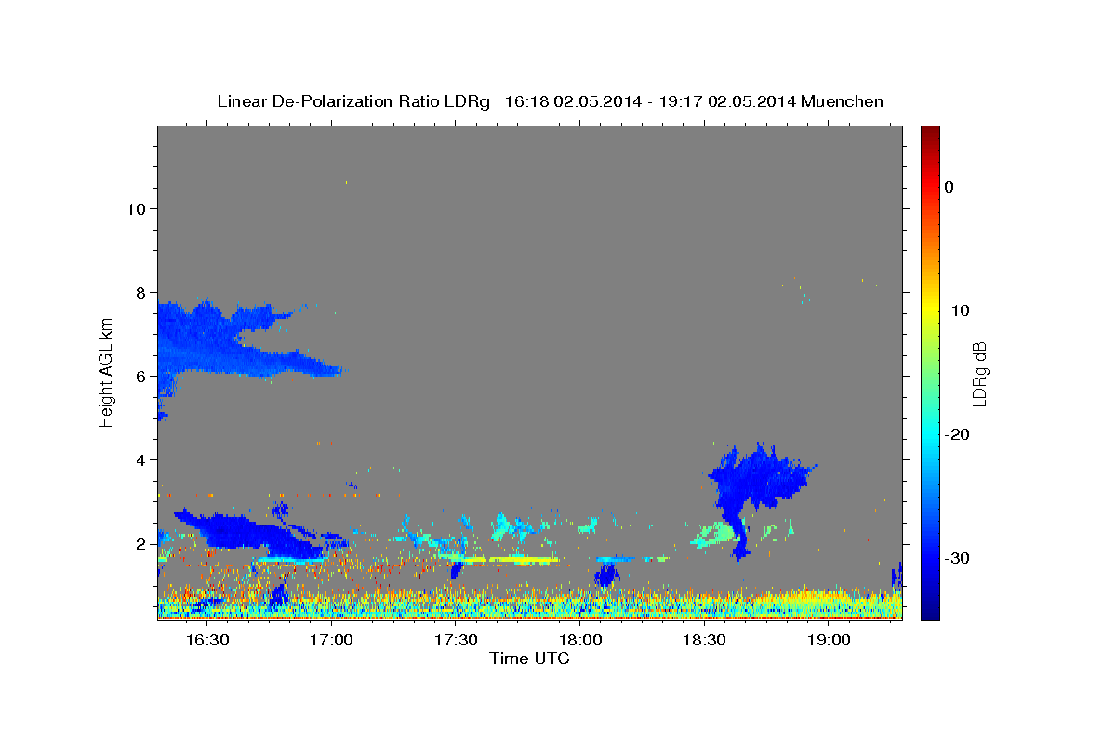
Task: Click the 18:30 time tick label
Action: [x=704, y=641]
